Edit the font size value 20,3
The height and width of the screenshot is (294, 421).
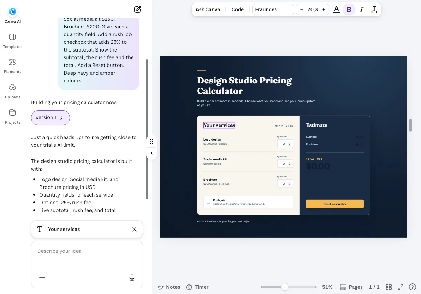(x=313, y=9)
